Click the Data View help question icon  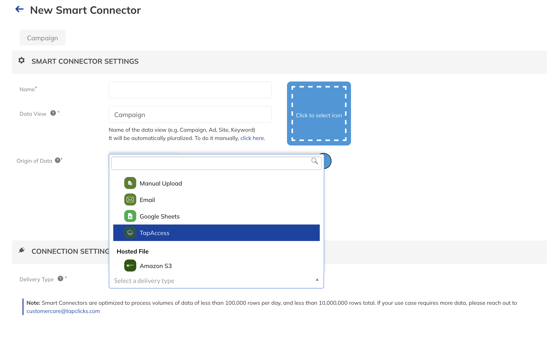(x=53, y=113)
